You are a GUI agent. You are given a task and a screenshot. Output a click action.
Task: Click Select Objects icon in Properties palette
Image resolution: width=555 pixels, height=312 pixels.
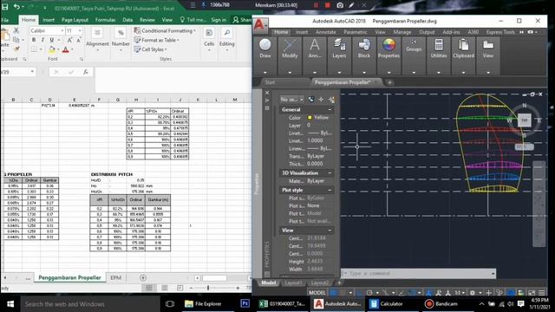click(321, 100)
